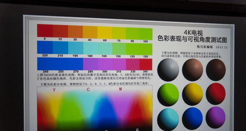Choose the blue block labeled 255

[61, 64]
